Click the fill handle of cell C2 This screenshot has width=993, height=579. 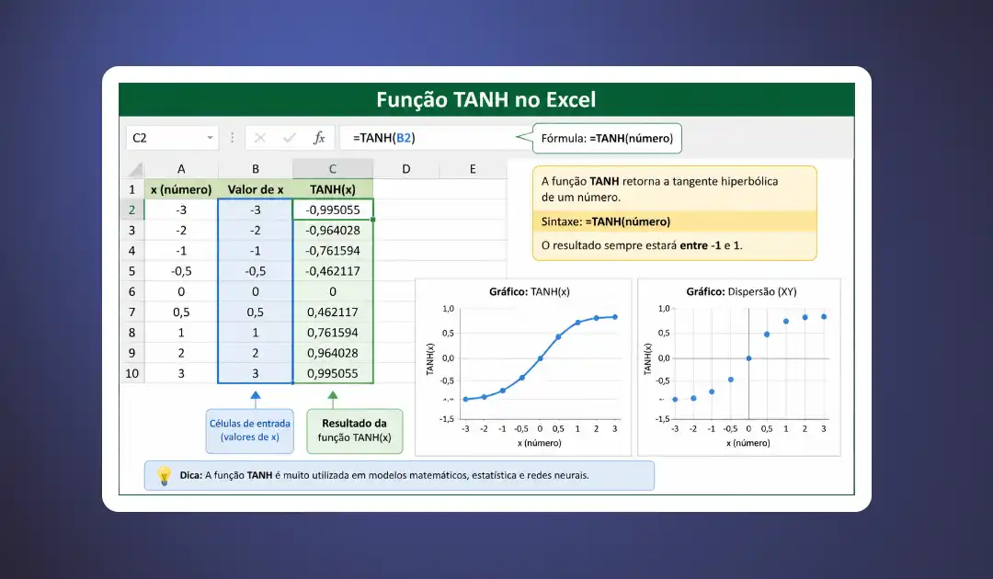[x=373, y=220]
